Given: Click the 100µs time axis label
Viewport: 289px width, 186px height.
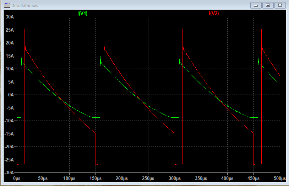Looking at the screenshot, I should 69,179.
